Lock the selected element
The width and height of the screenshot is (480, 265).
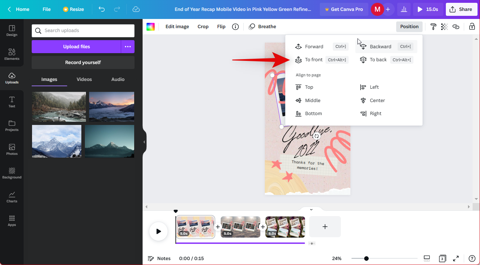coord(472,27)
